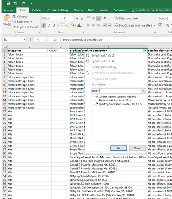Viewport: 172px width, 199px height.
Task: Open the borders button
Action: 63,25
